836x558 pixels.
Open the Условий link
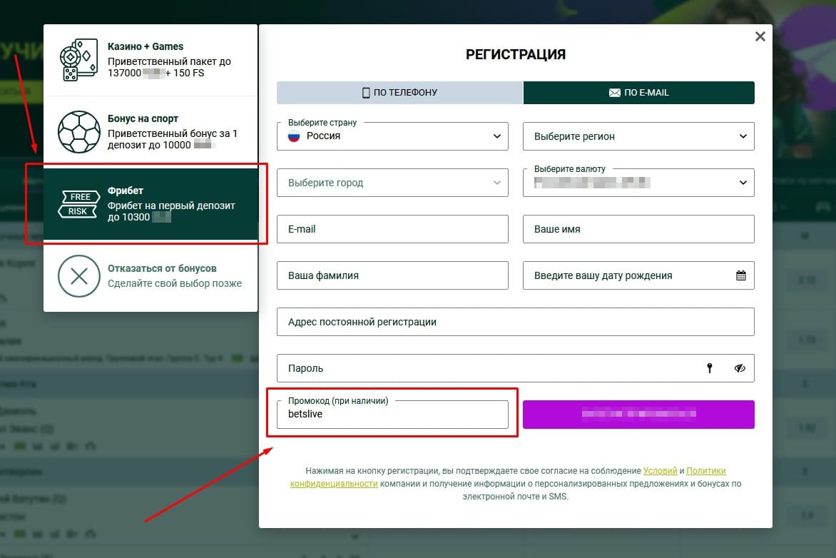pyautogui.click(x=660, y=470)
